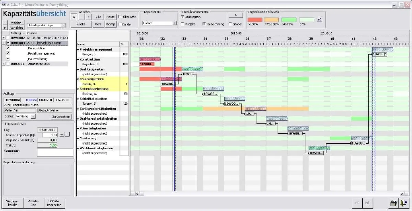
Task: Collapse the Konstruktion resource group
Action: (78, 60)
